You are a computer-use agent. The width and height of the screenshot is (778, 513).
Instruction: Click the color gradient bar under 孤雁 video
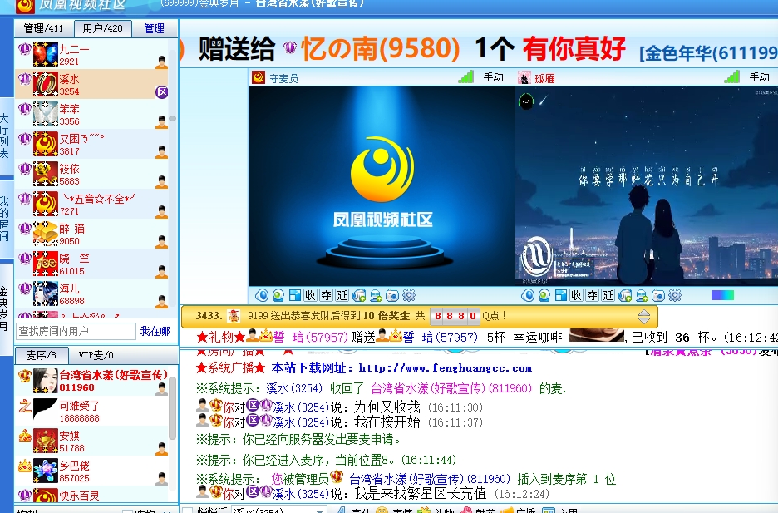(x=722, y=296)
